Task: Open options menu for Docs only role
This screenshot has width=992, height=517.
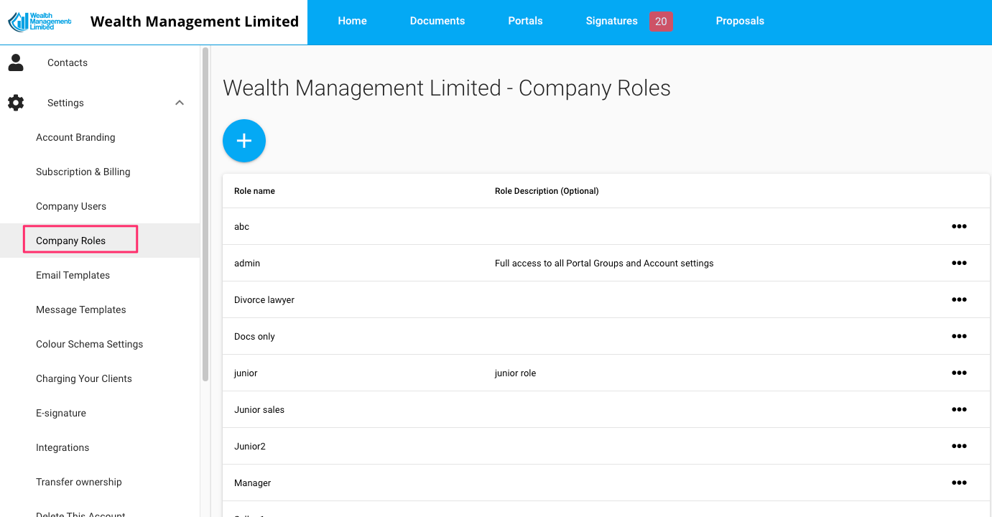Action: tap(959, 336)
